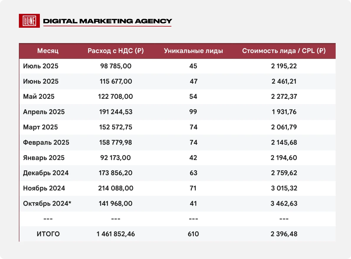Select the Расход с НДС column header
This screenshot has width=351, height=259.
click(x=116, y=51)
